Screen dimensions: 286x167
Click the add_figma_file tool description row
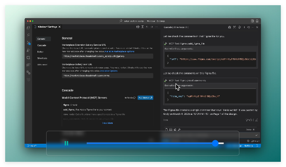point(88,110)
